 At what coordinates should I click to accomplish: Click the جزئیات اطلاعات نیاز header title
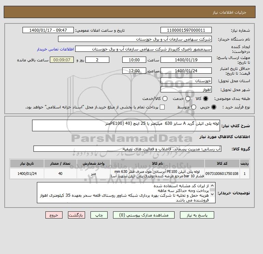pos(229,12)
